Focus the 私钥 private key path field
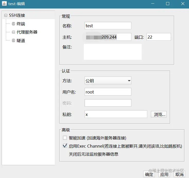Screen dimensions: 189x178 [x=116, y=114]
